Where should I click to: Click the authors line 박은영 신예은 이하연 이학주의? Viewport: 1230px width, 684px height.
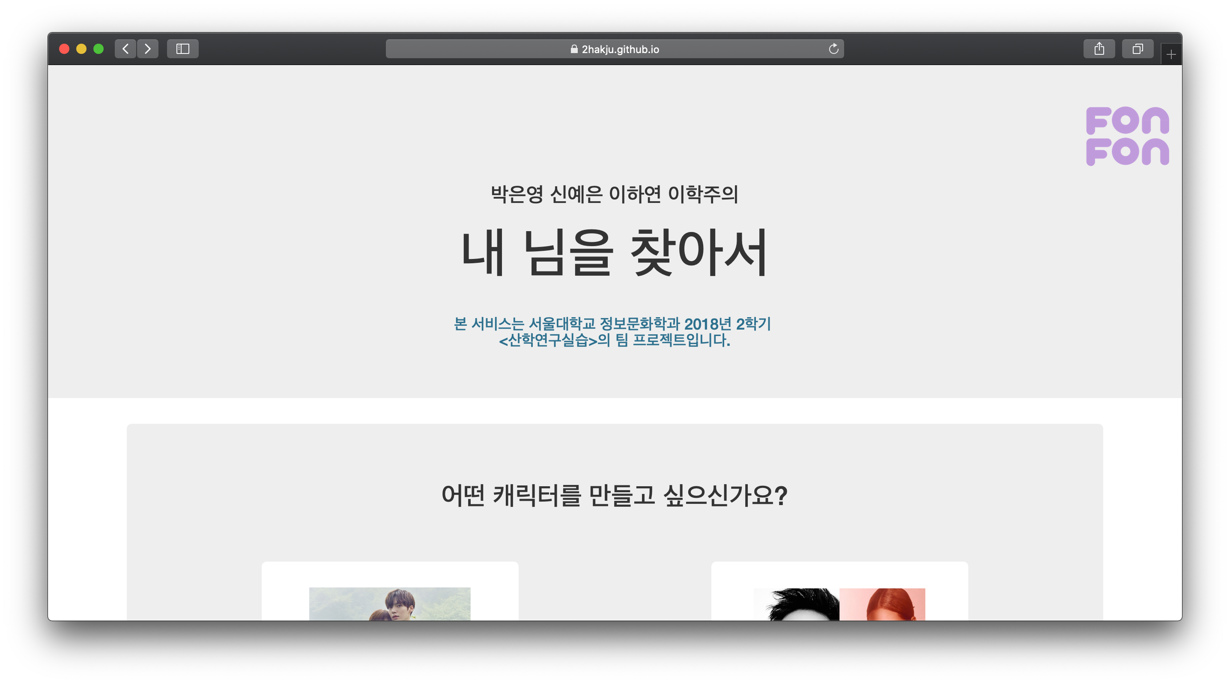(614, 194)
